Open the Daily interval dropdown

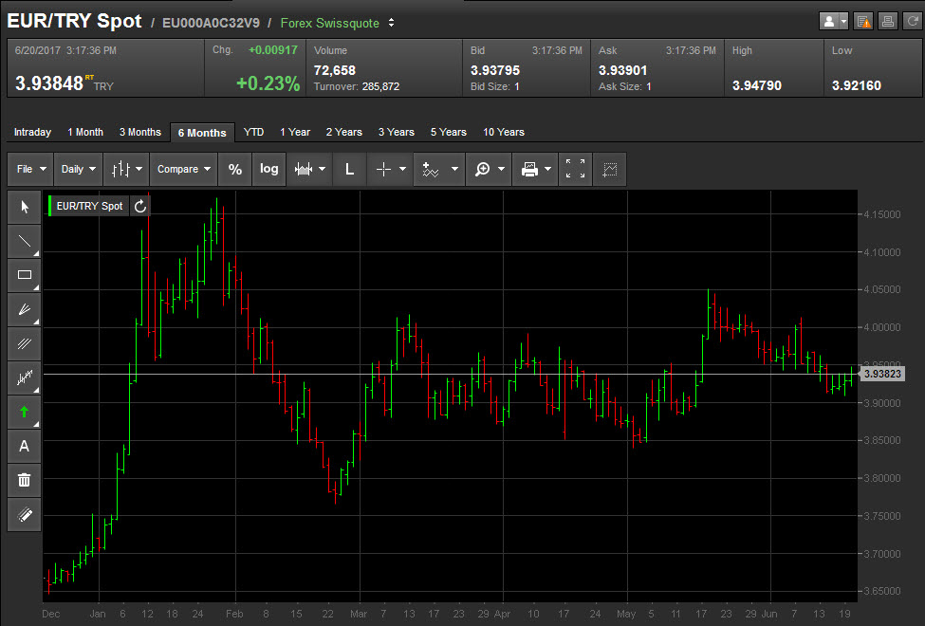coord(78,169)
